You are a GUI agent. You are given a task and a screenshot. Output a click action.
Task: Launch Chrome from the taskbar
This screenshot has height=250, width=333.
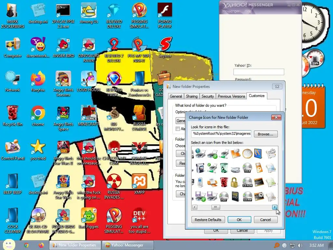tap(26, 245)
